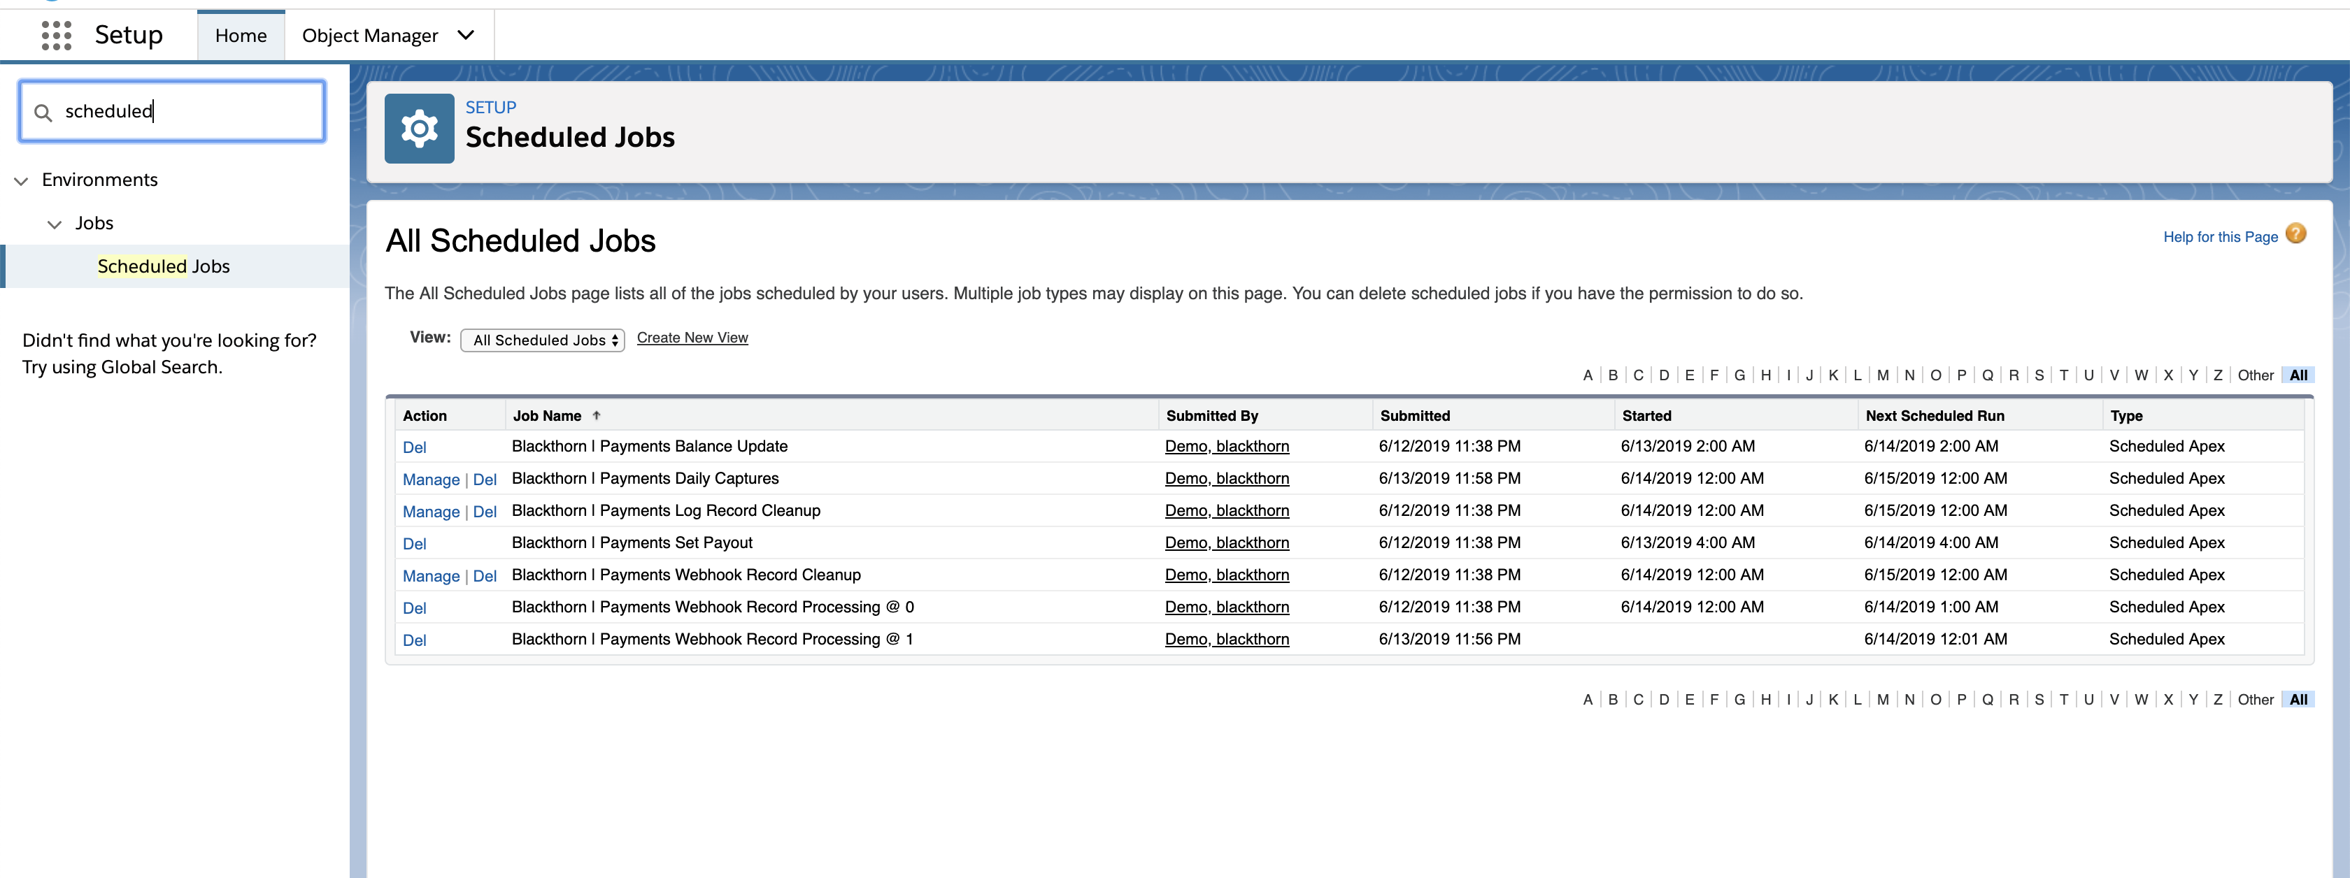The width and height of the screenshot is (2350, 878).
Task: Filter jobs by letter B in top alphabet bar
Action: pyautogui.click(x=1612, y=375)
